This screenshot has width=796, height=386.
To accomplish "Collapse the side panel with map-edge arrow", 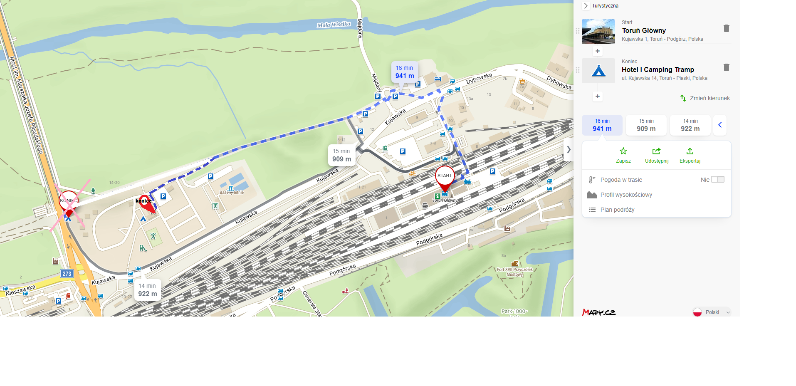I will [x=569, y=150].
